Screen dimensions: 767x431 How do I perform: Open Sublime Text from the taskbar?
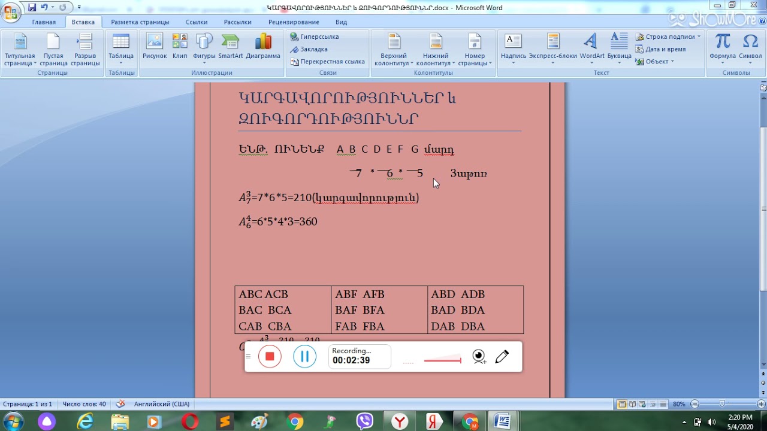225,421
